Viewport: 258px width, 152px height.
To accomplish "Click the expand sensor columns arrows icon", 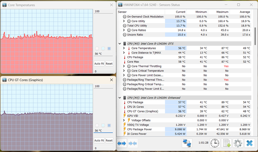I will [122, 143].
